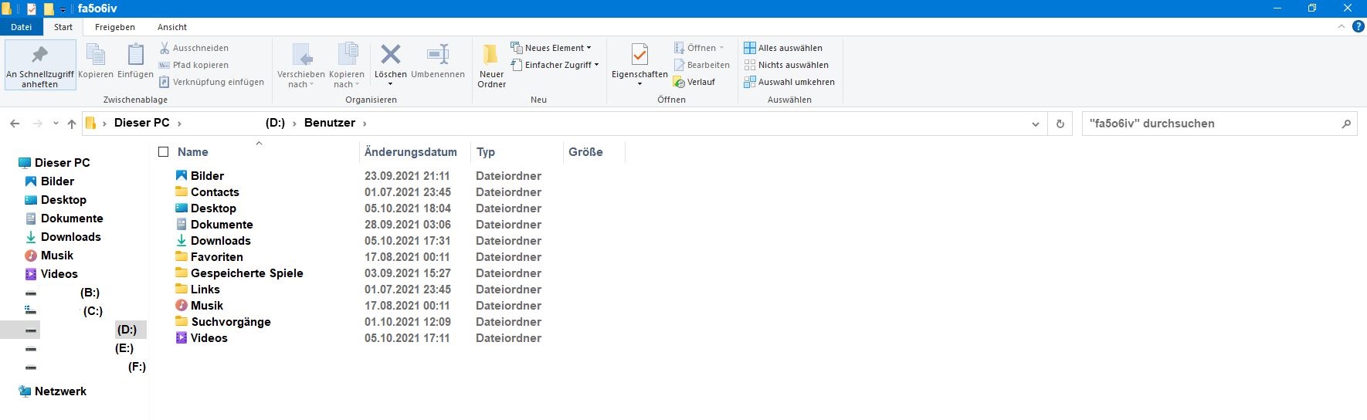
Task: Click the Löschen red X icon
Action: [x=391, y=56]
